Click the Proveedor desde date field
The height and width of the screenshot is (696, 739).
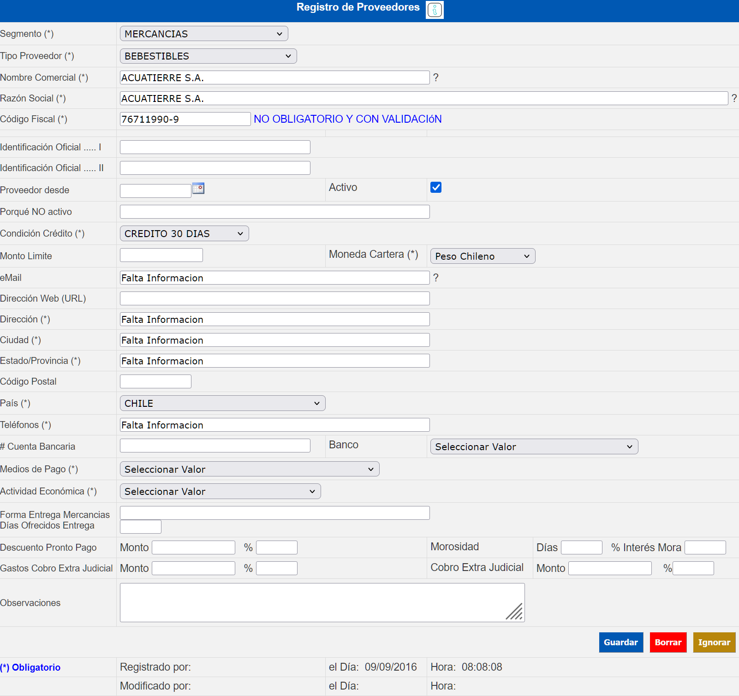tap(155, 191)
